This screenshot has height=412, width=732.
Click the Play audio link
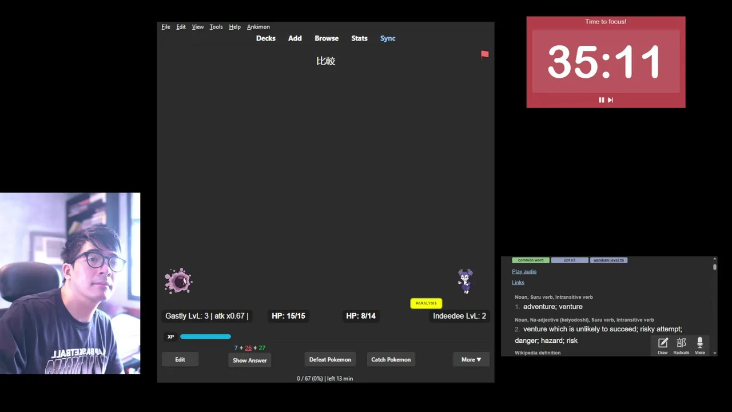524,272
